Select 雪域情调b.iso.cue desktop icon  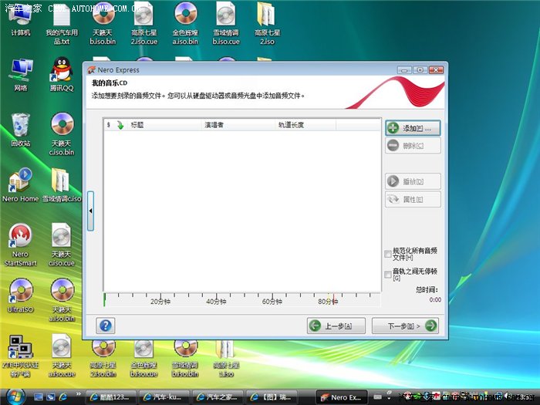pyautogui.click(x=226, y=23)
